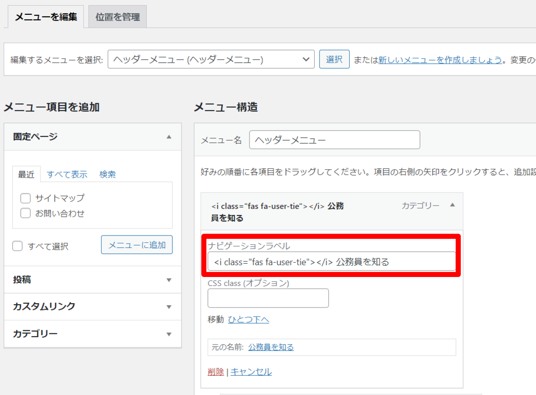Click the ひとつ下へ move link

tap(248, 319)
